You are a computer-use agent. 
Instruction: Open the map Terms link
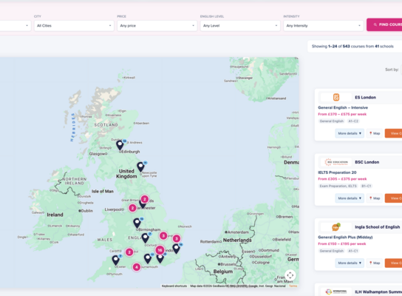point(293,286)
